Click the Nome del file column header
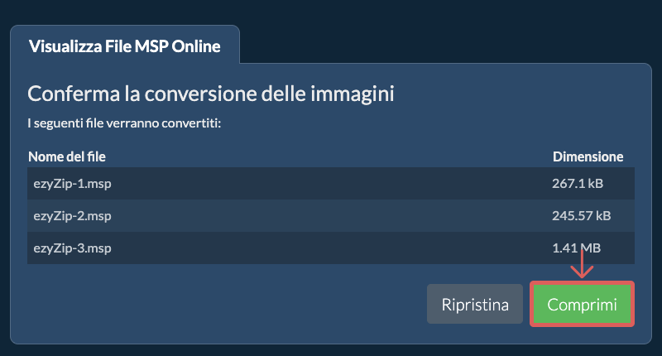 click(x=67, y=156)
